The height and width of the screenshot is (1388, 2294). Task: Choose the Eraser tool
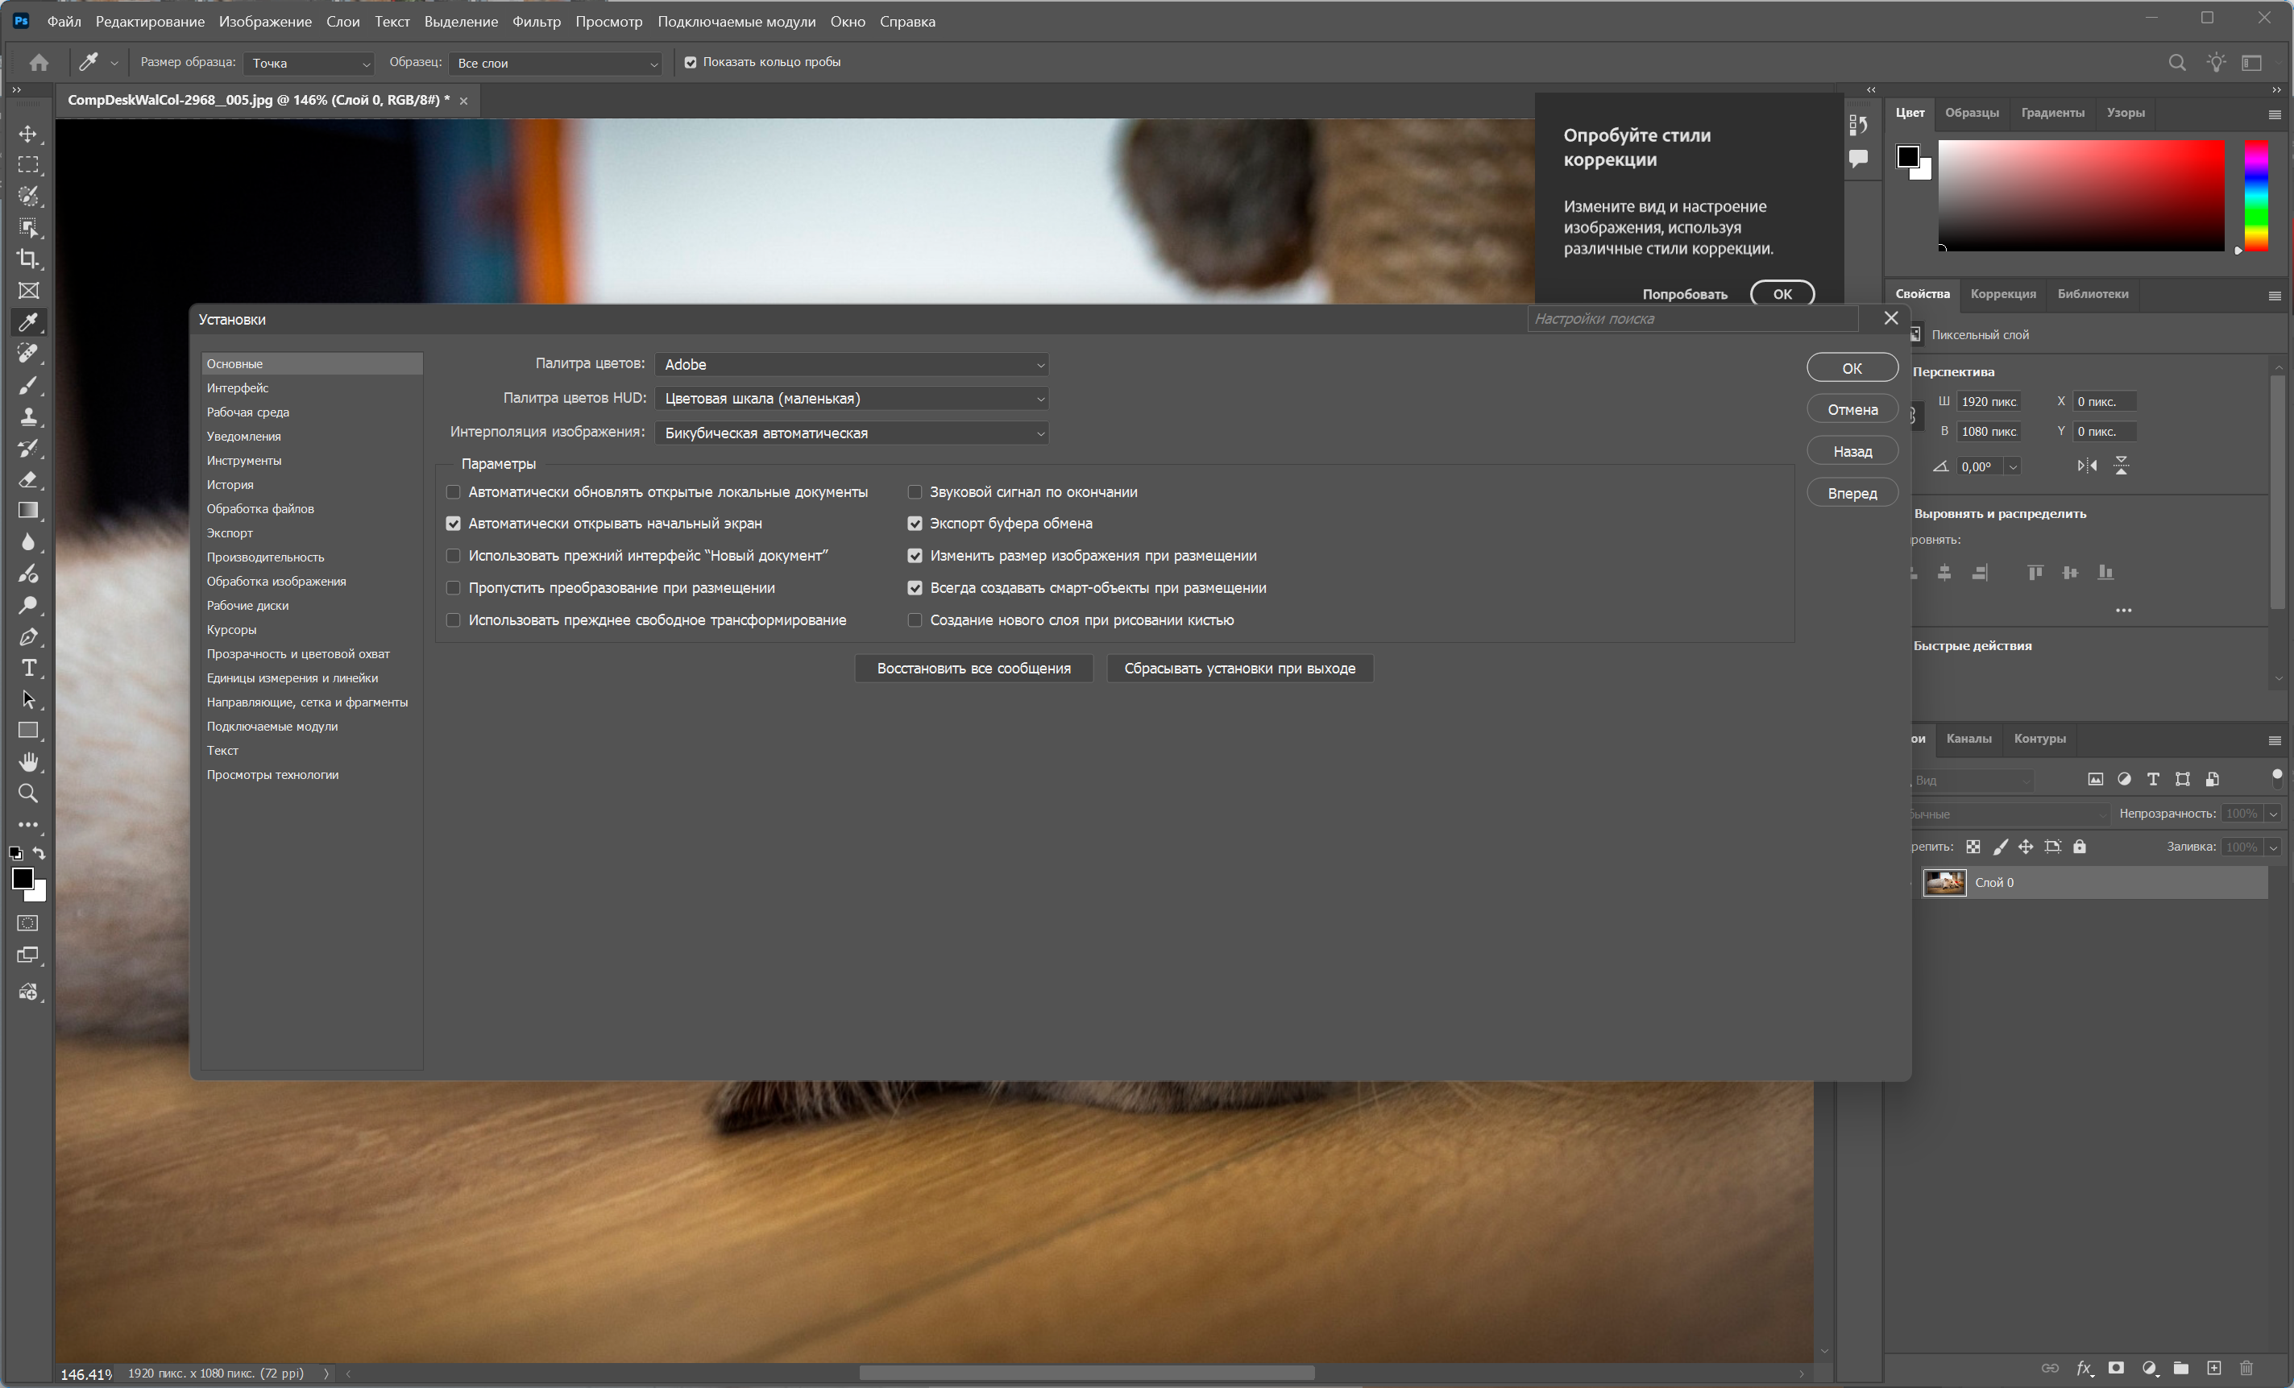[x=28, y=479]
